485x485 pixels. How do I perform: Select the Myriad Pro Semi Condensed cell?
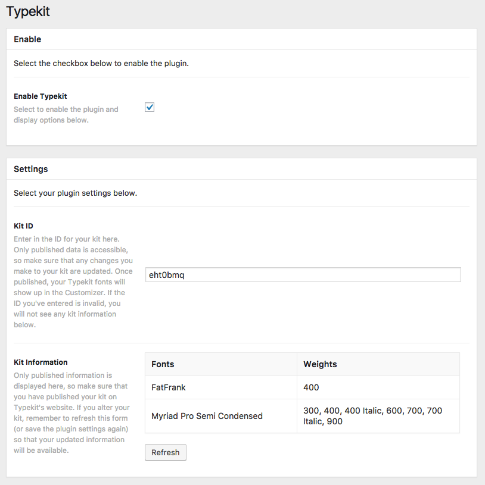pos(207,416)
